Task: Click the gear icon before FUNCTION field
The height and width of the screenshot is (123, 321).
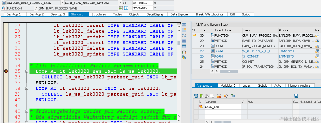Action: click(x=3, y=8)
